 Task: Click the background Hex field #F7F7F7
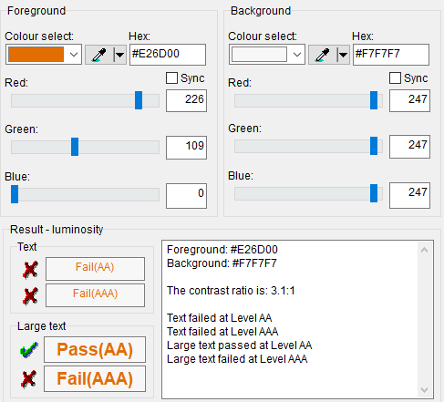click(391, 55)
